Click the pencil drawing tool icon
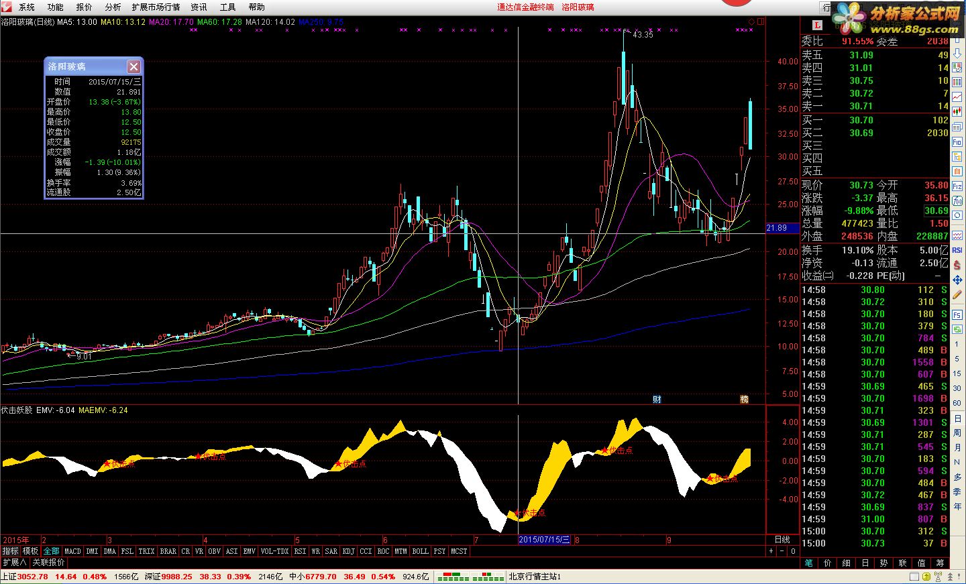 tap(957, 294)
